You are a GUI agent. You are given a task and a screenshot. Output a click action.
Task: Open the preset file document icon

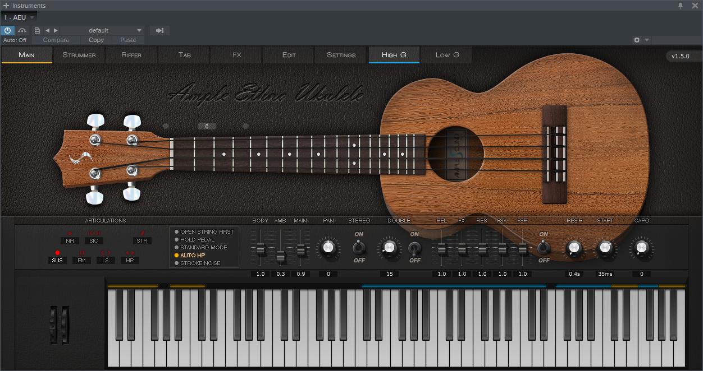coord(37,30)
